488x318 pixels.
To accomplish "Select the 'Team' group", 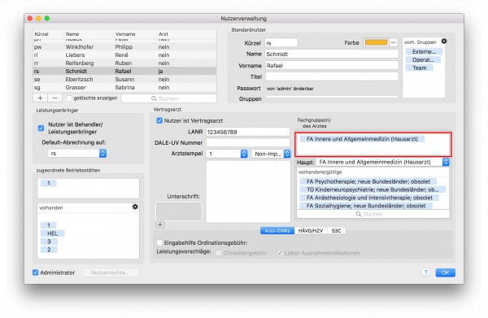I will 420,68.
